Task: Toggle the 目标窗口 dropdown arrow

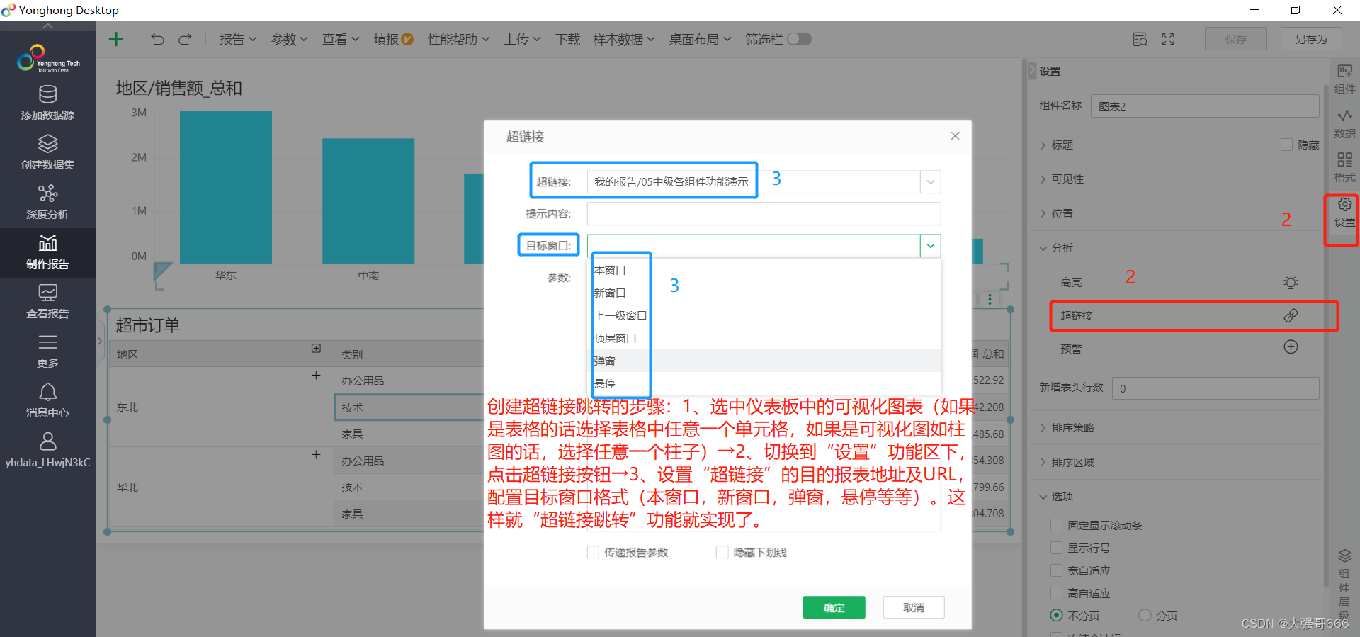Action: [930, 246]
